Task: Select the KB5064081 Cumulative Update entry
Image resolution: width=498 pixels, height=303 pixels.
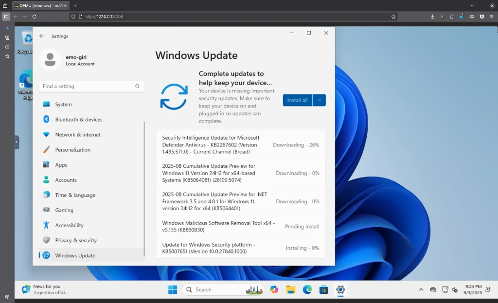Action: coord(241,173)
